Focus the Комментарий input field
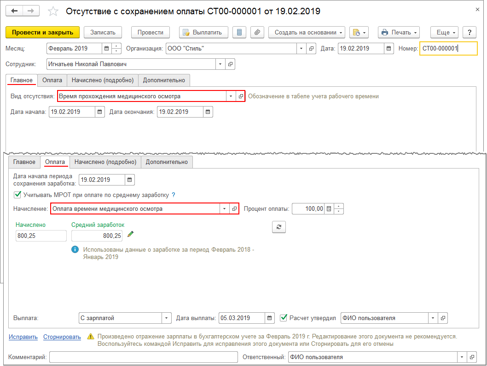487x366 pixels. tap(144, 357)
